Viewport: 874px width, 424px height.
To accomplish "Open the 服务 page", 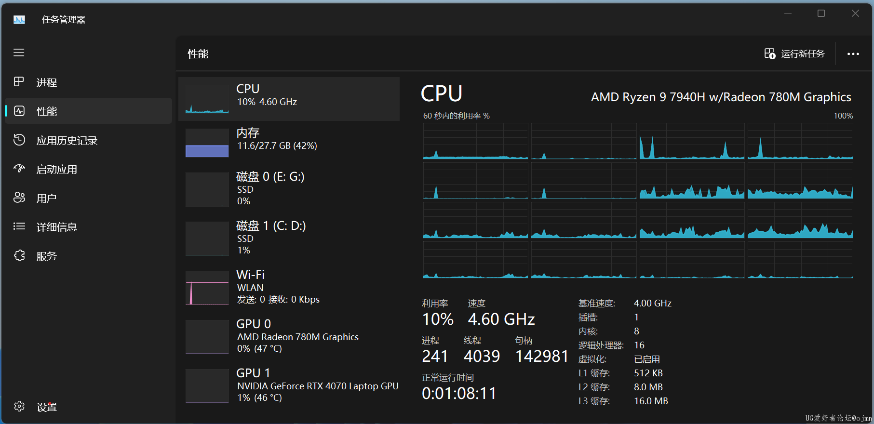I will (88, 256).
